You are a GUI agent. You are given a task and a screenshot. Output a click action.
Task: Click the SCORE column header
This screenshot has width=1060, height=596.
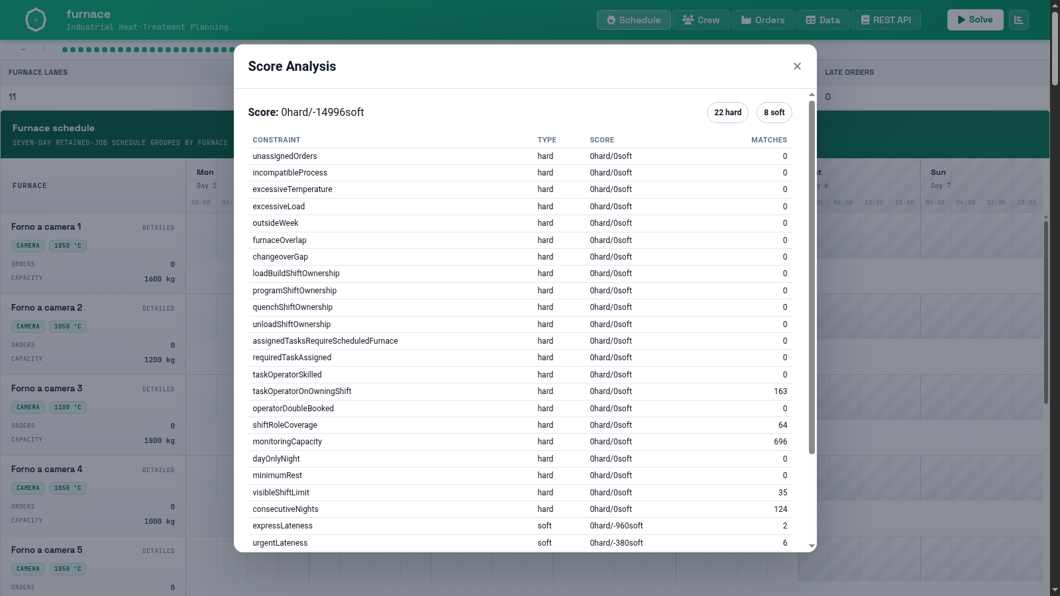(x=602, y=140)
